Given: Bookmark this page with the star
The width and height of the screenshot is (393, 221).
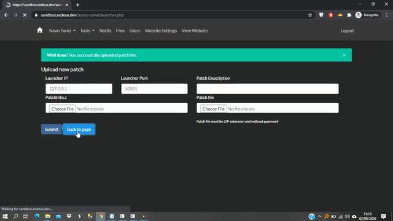Looking at the screenshot, I should point(310,15).
